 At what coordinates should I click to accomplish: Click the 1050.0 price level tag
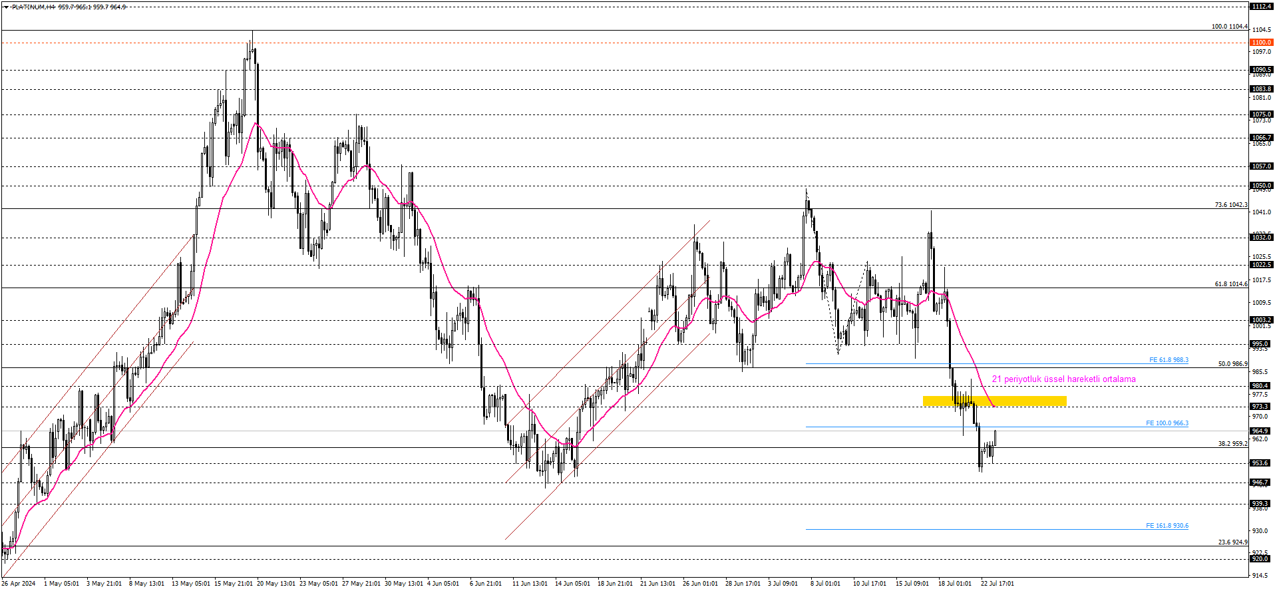pos(1261,186)
